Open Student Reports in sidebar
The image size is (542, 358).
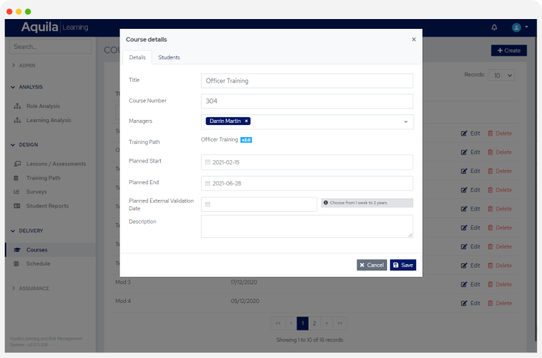(x=47, y=205)
